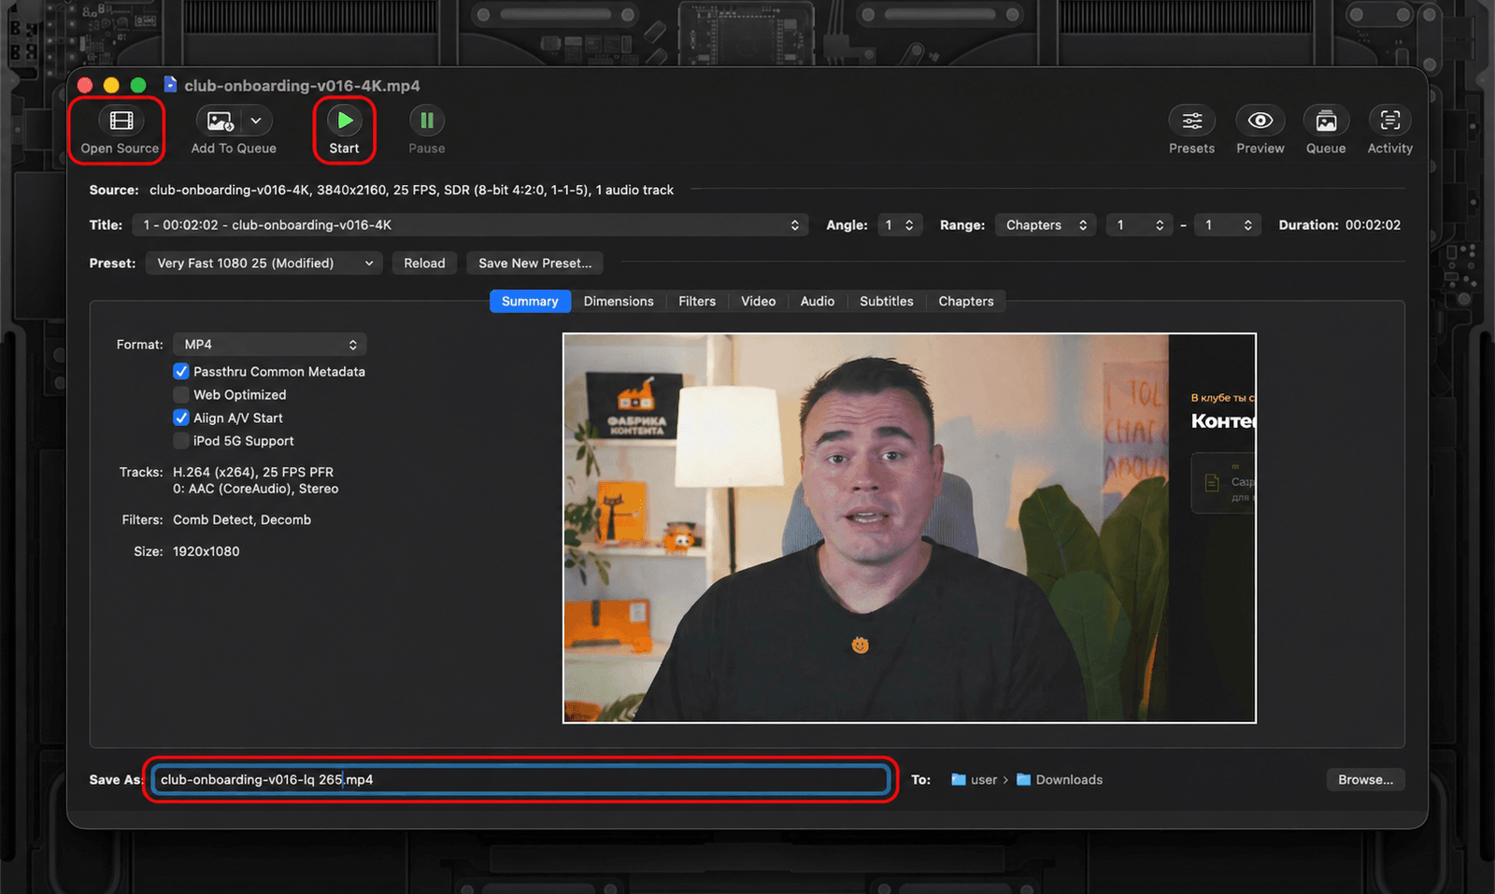The height and width of the screenshot is (894, 1495).
Task: Enable the iPod 5G Support checkbox
Action: [181, 441]
